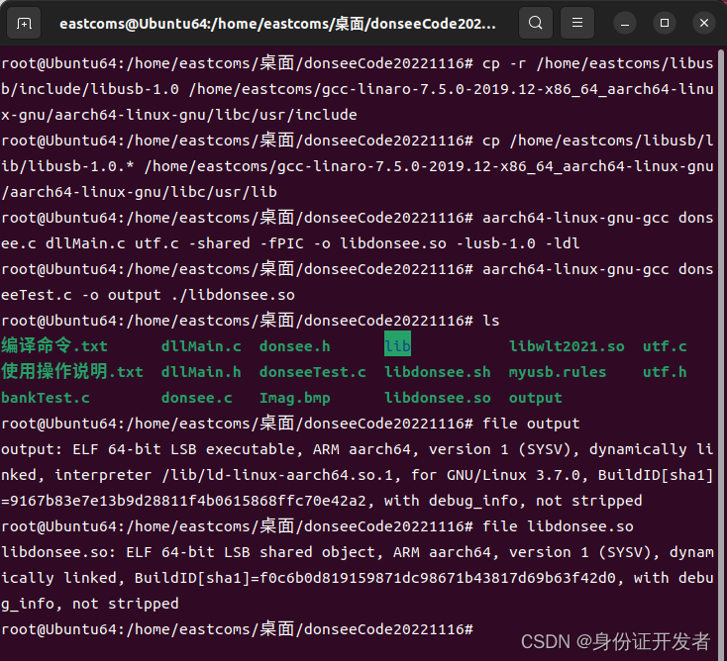Click bankTest.c in the ls listing
The image size is (727, 661).
point(46,398)
